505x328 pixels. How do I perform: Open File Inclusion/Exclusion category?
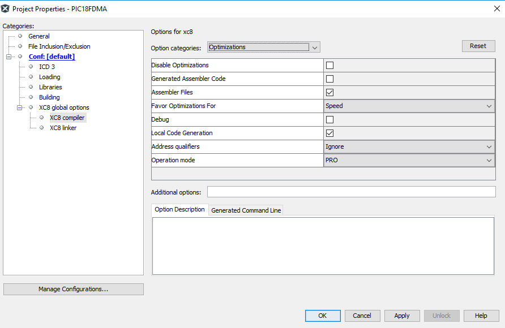coord(59,46)
